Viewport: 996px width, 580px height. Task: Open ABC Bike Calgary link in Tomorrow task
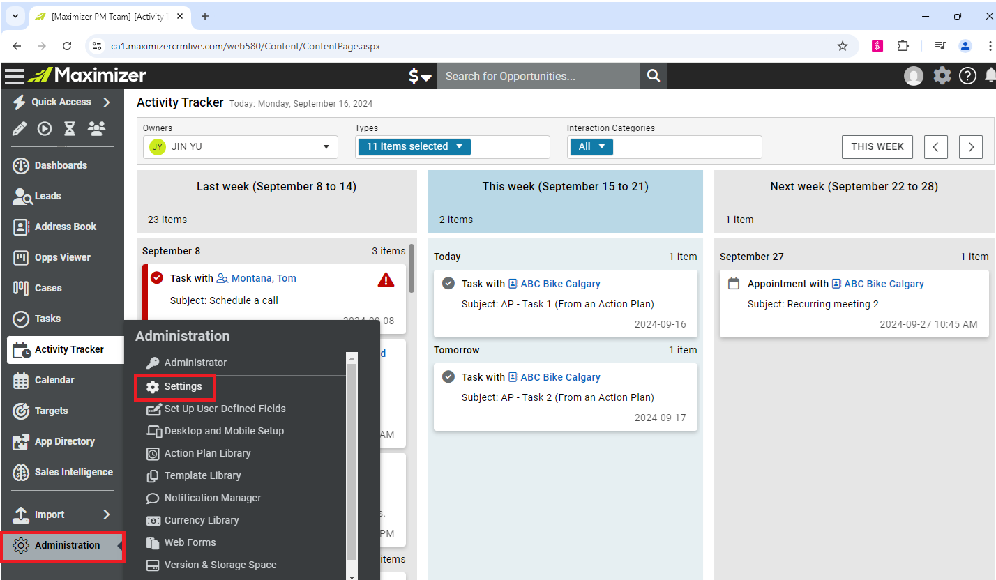coord(560,377)
